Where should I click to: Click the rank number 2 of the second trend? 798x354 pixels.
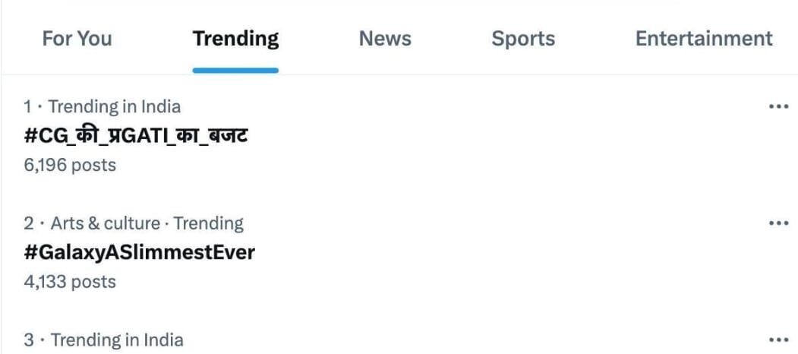(x=29, y=223)
